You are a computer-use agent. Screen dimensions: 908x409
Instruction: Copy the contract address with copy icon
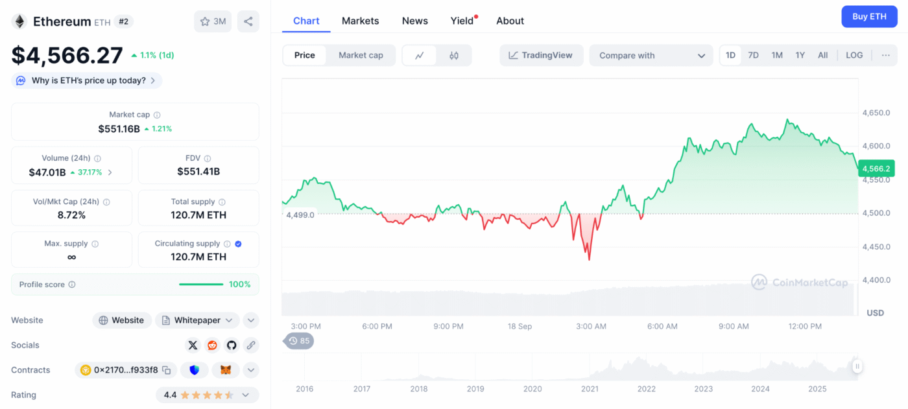tap(167, 370)
